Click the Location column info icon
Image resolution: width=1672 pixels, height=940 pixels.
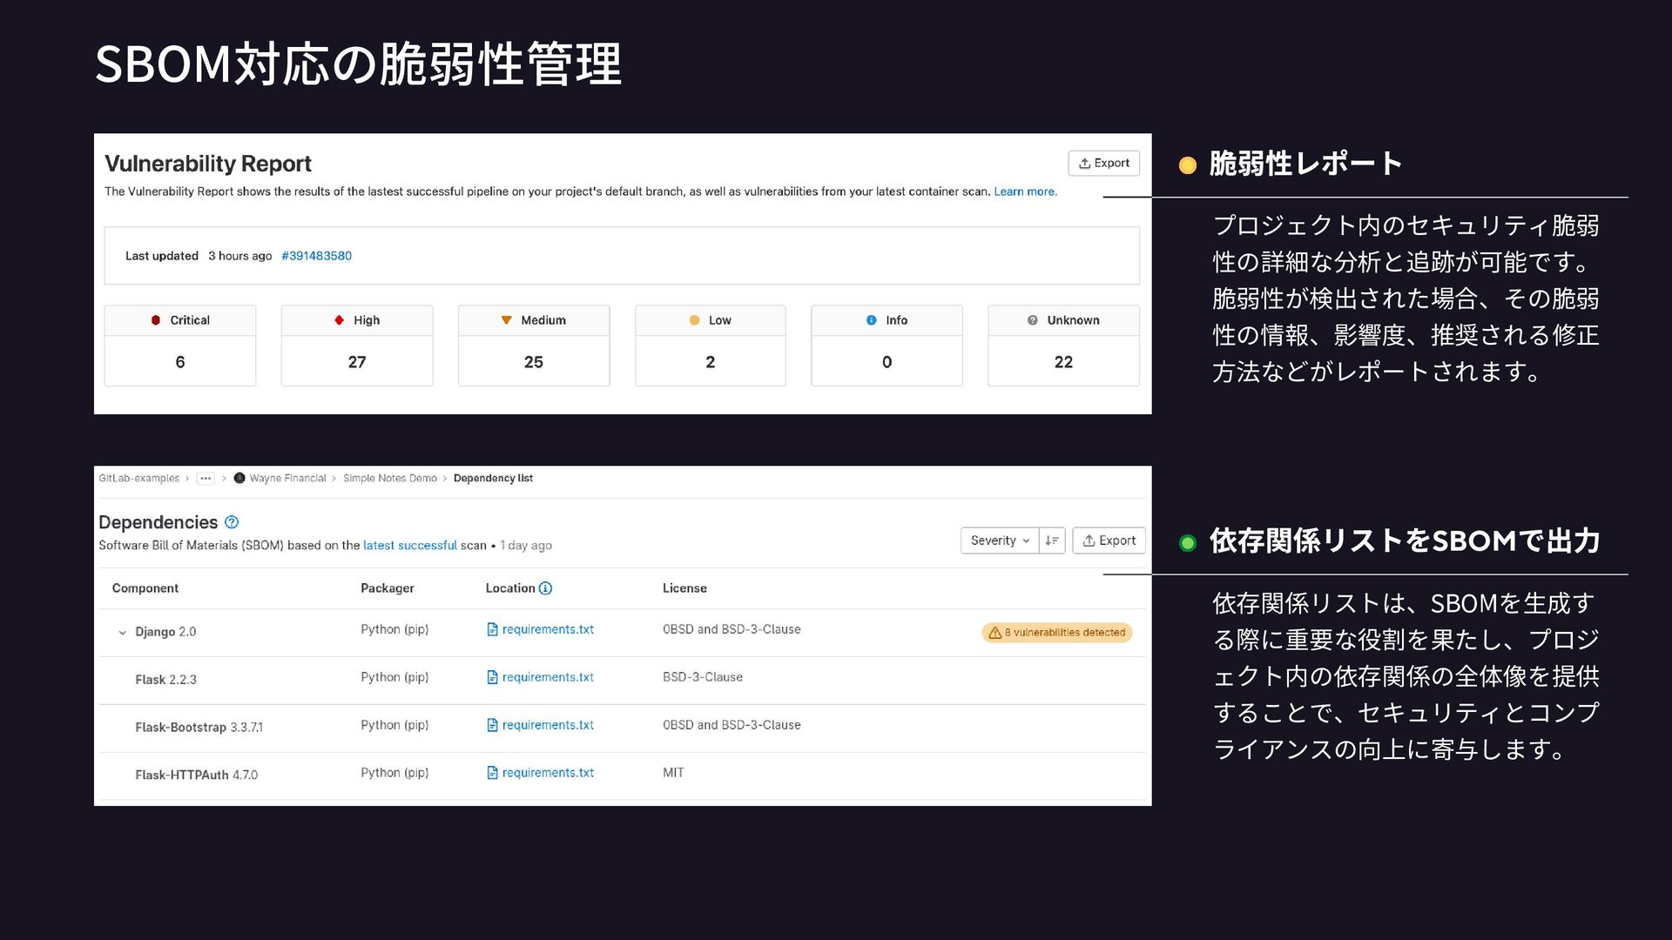coord(545,588)
